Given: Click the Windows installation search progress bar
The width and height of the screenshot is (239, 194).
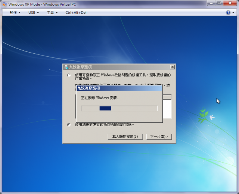Looking at the screenshot, I should coord(119,109).
